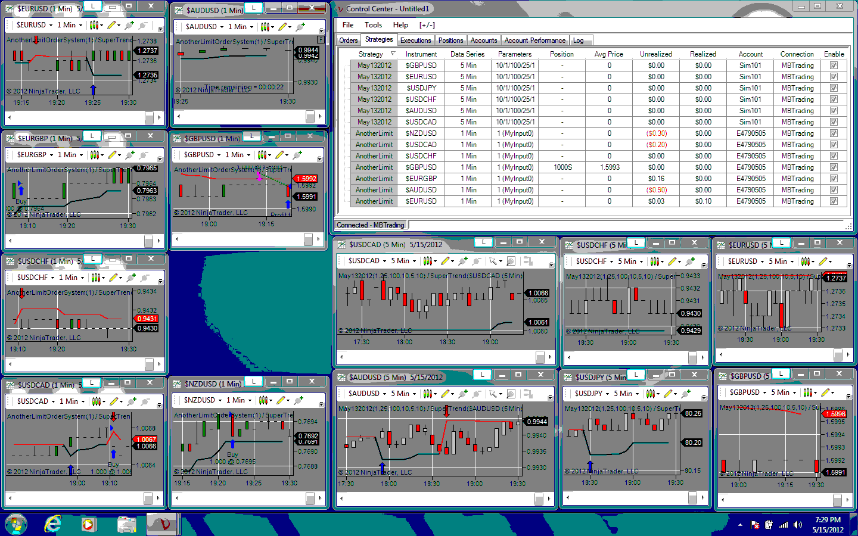This screenshot has width=858, height=536.
Task: Select cursor pointer tool in $USDCAD 5 Min chart
Action: click(493, 261)
